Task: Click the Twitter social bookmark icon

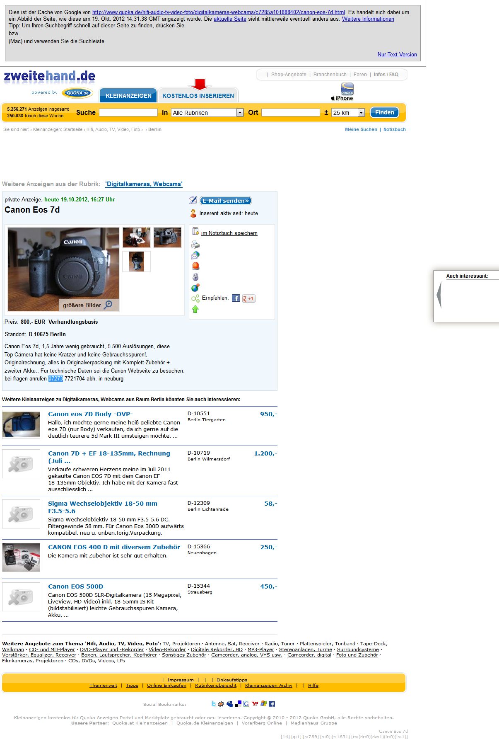Action: [x=214, y=704]
